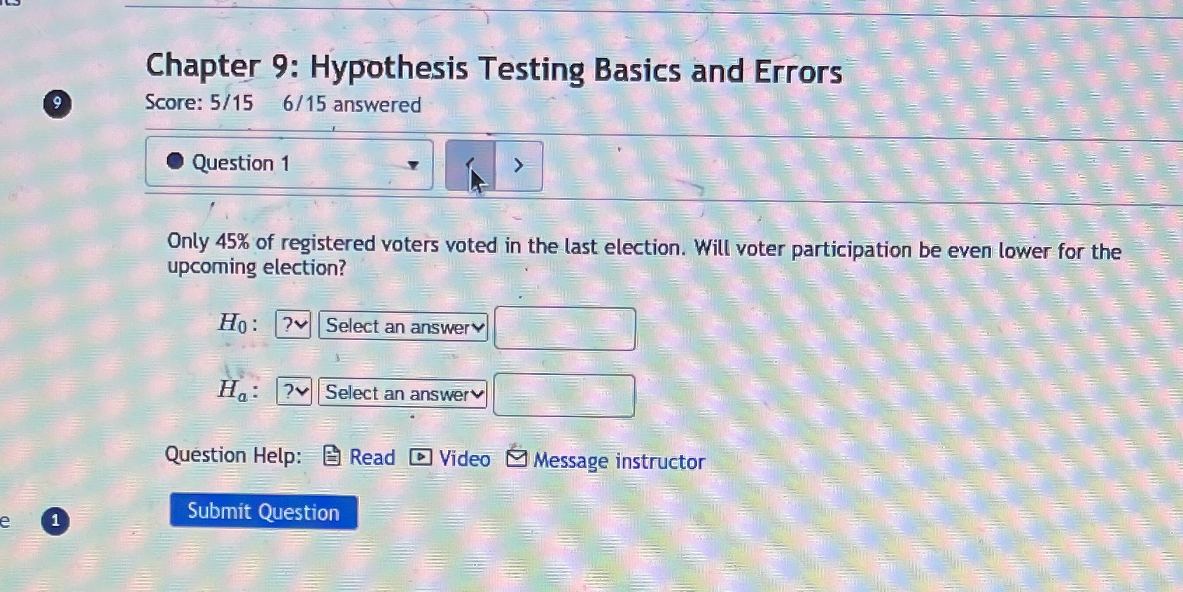Open the Read question help document icon
Screen dimensions: 1183x592
[x=331, y=457]
